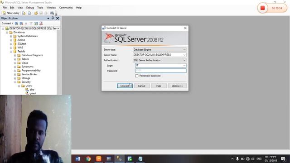Click the Cancel button in dialog
Screen dimensions: 290x163
click(141, 86)
